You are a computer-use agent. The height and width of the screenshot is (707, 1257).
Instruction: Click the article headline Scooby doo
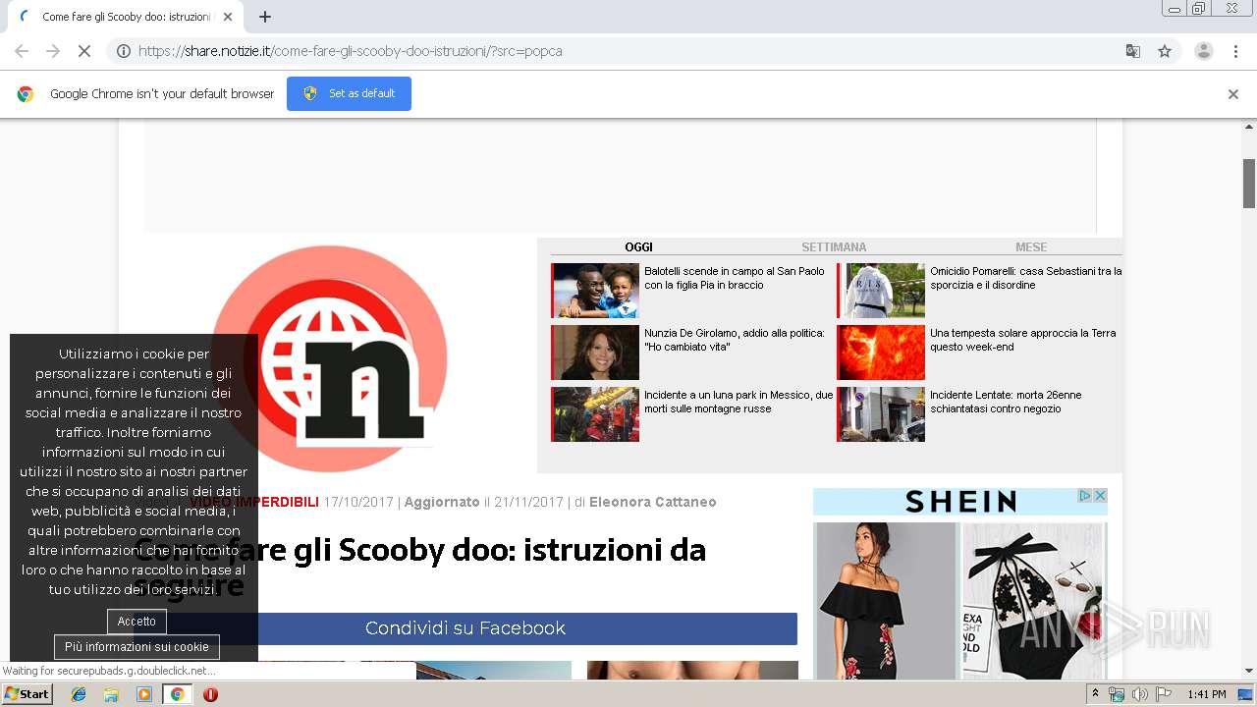coord(420,568)
